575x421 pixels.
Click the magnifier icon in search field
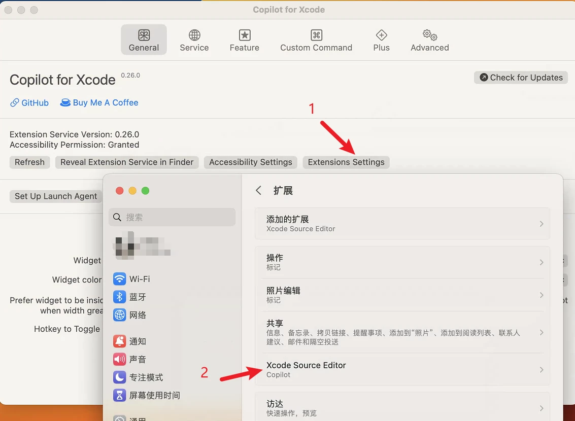pyautogui.click(x=117, y=217)
